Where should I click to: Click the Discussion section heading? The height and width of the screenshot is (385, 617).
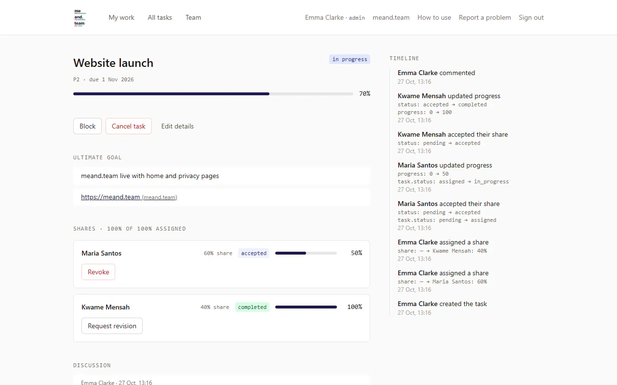click(x=92, y=365)
